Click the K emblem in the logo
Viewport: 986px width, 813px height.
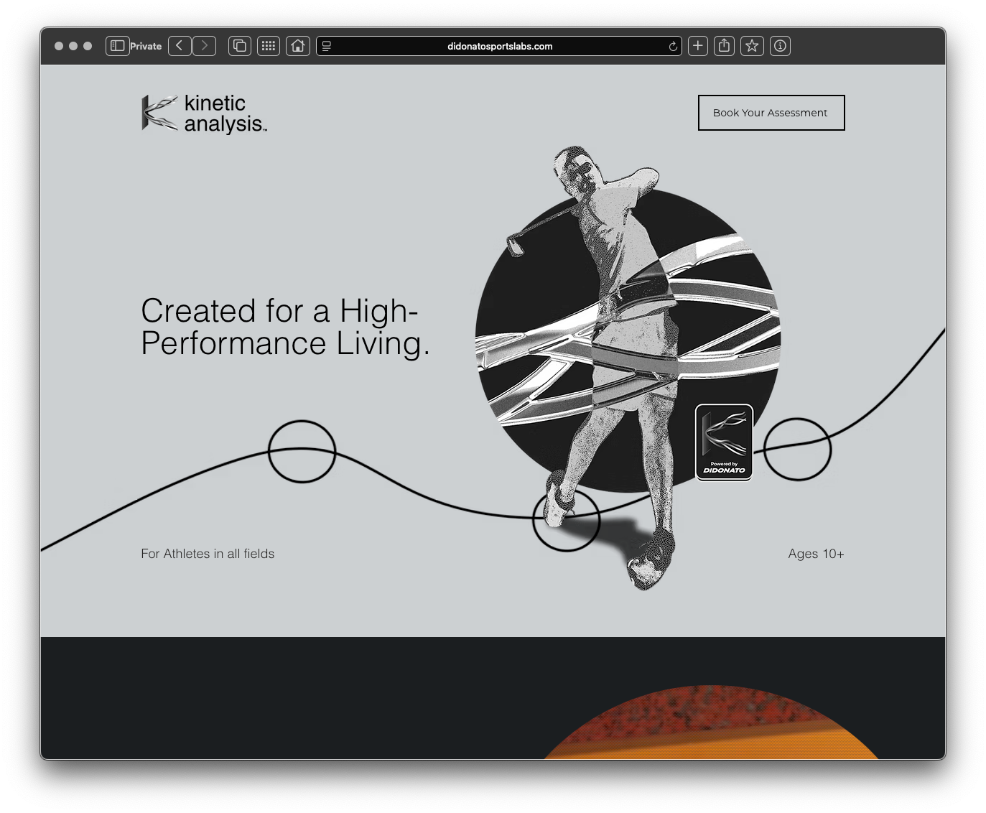(x=159, y=113)
